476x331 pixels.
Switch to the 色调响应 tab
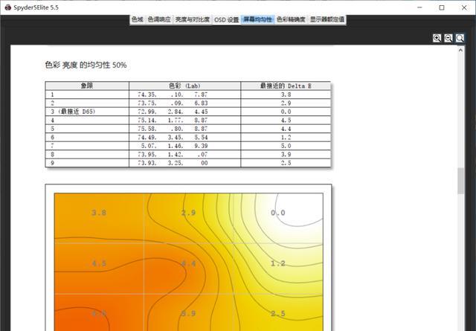point(159,19)
